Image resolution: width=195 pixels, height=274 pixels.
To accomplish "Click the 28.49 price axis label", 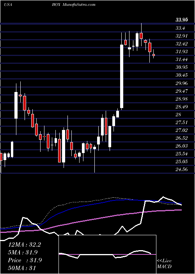I will tap(182, 107).
